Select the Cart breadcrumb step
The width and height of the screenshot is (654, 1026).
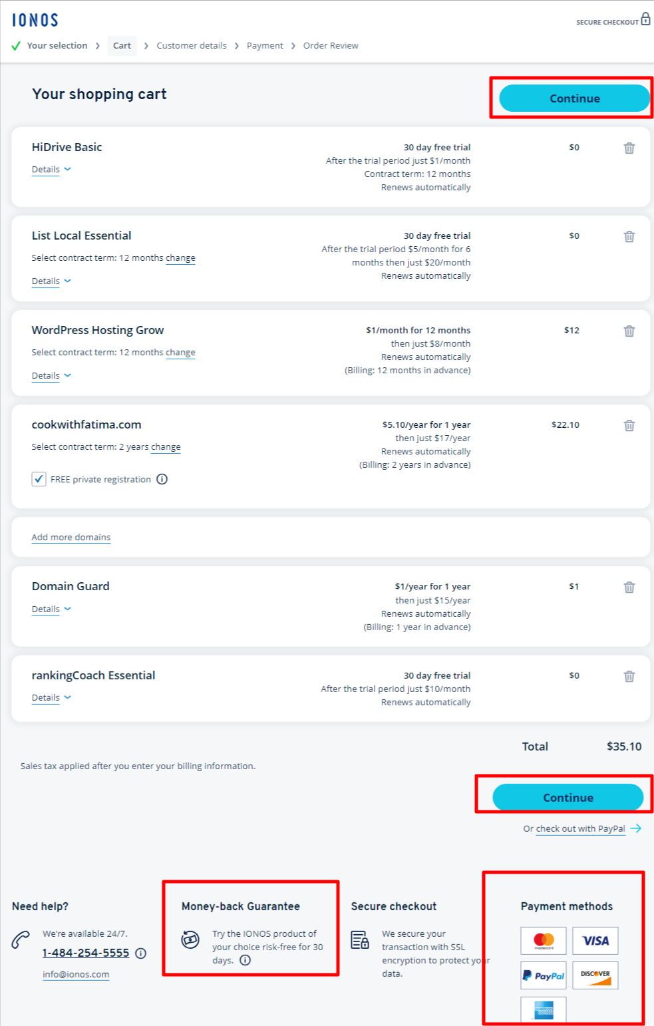coord(122,45)
